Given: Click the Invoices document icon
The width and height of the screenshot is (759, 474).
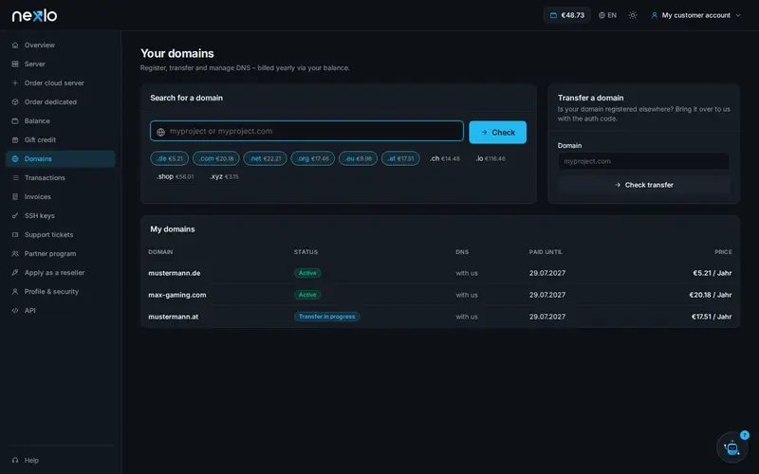Looking at the screenshot, I should pyautogui.click(x=15, y=197).
